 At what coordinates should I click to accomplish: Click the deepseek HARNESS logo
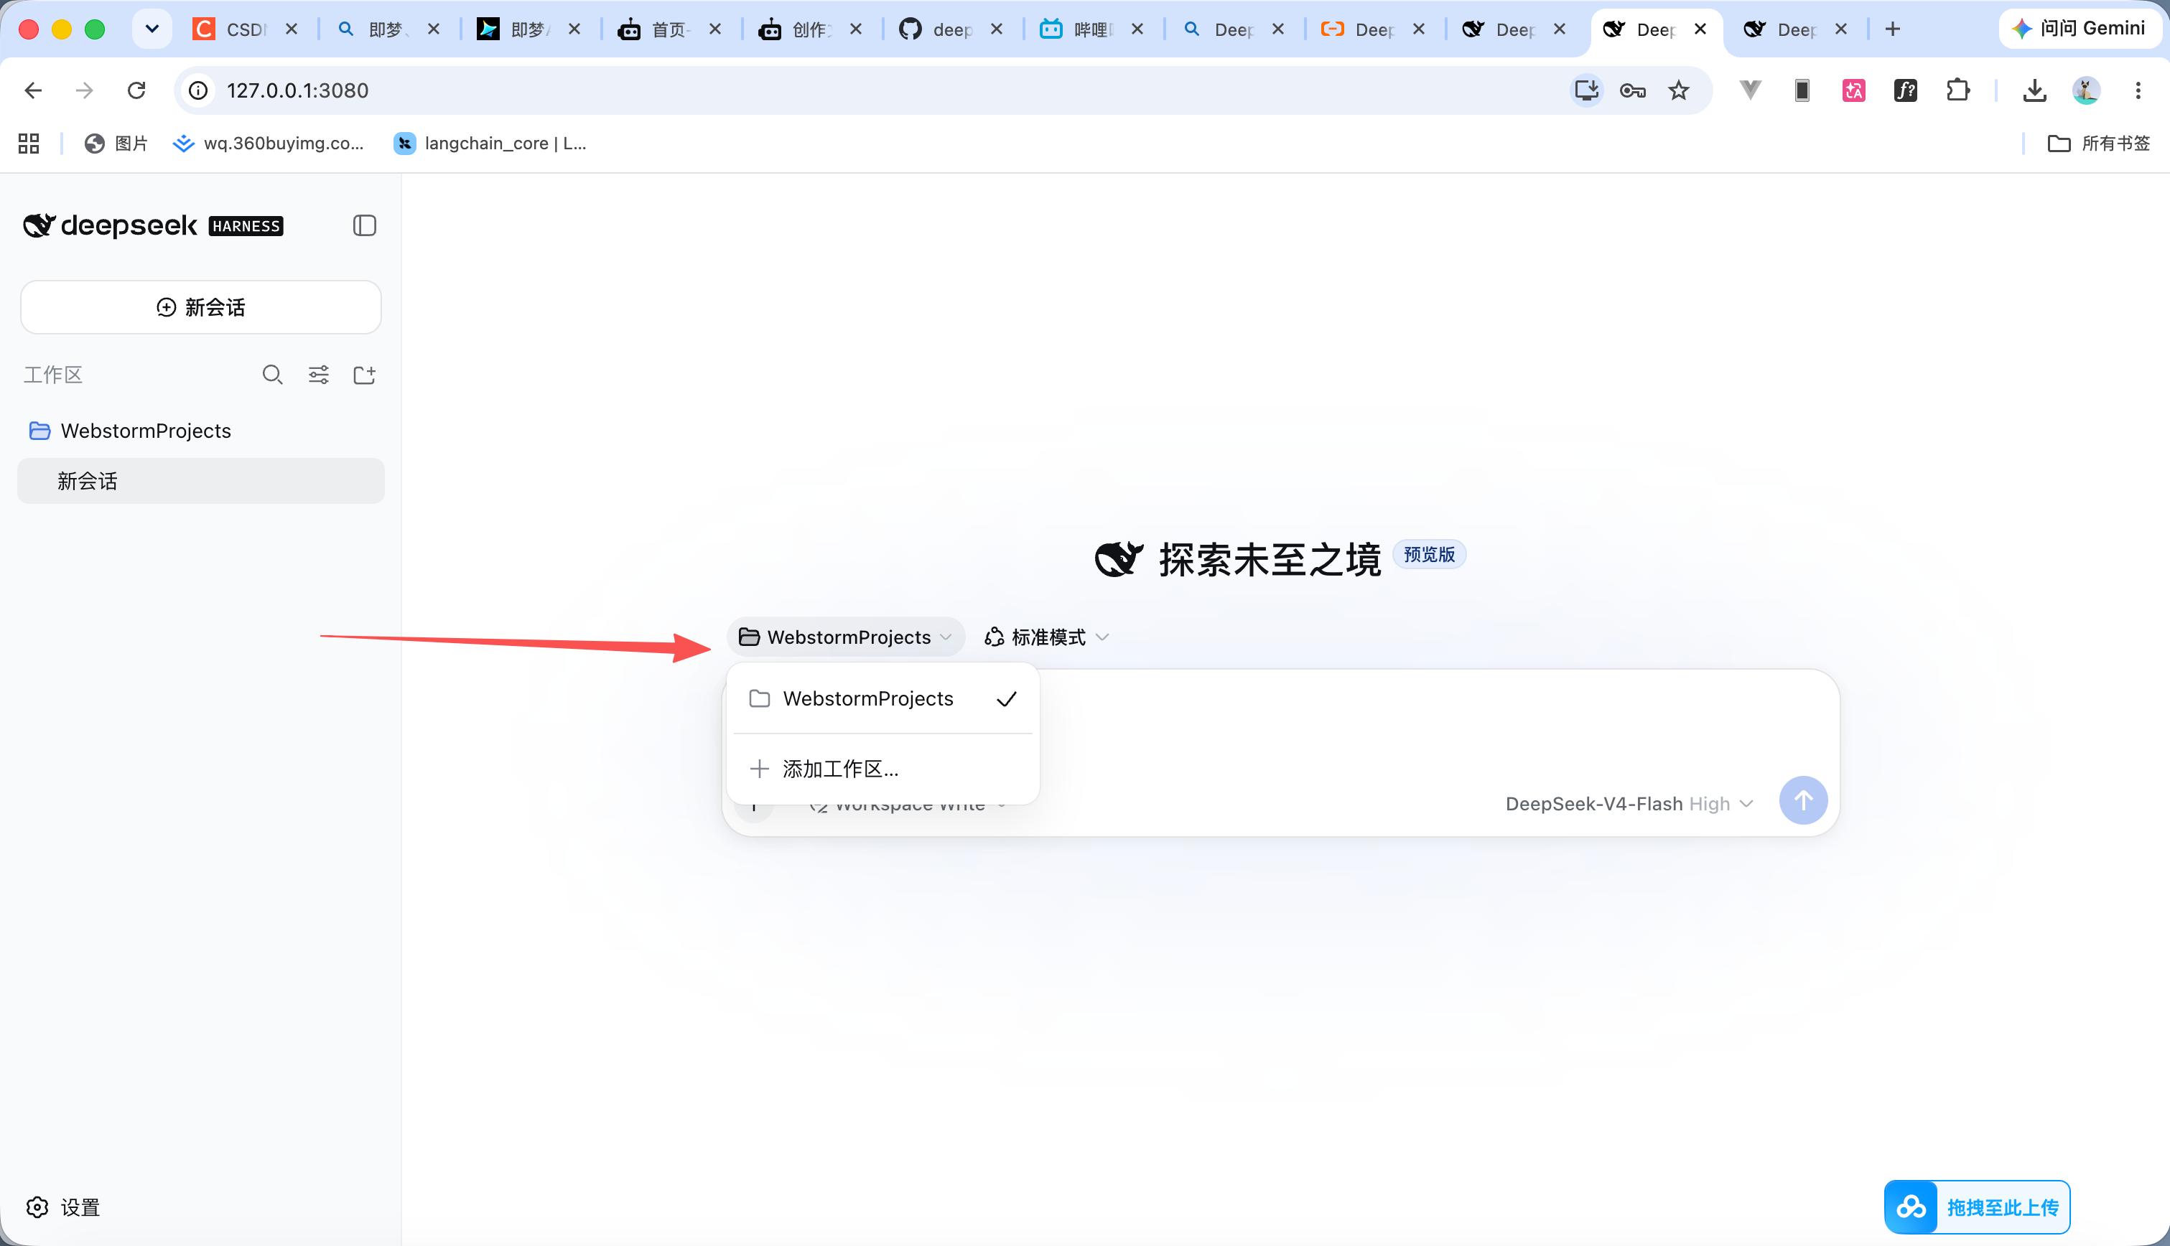[x=152, y=226]
